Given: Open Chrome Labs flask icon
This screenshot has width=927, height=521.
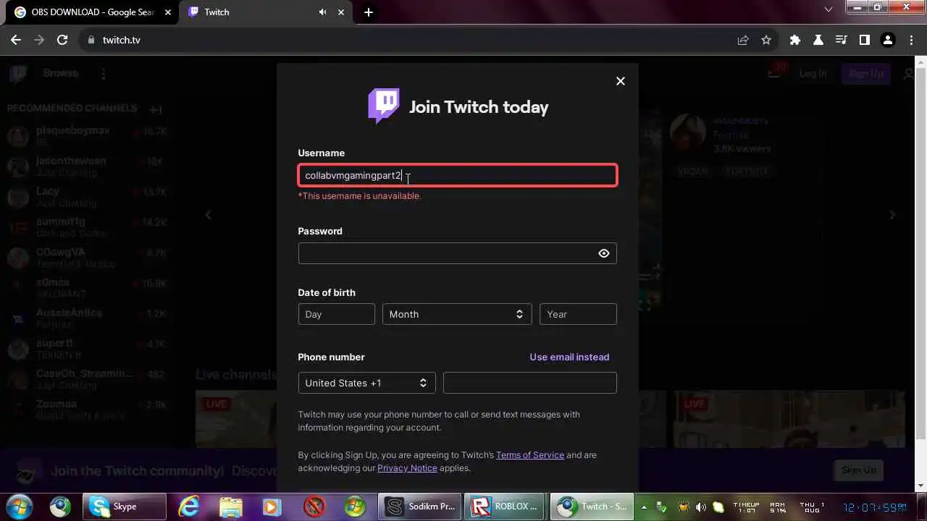Looking at the screenshot, I should pos(818,40).
